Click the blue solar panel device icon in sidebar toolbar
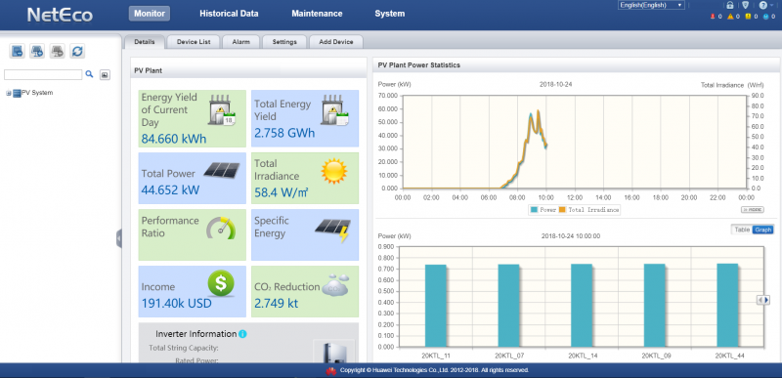 coord(37,51)
